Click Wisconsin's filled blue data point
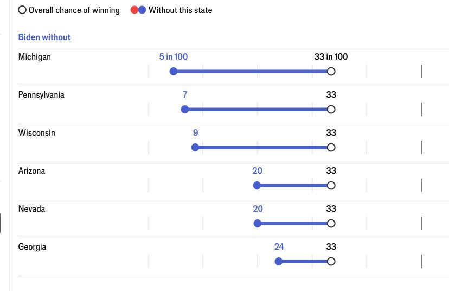Image resolution: width=449 pixels, height=291 pixels. point(196,147)
